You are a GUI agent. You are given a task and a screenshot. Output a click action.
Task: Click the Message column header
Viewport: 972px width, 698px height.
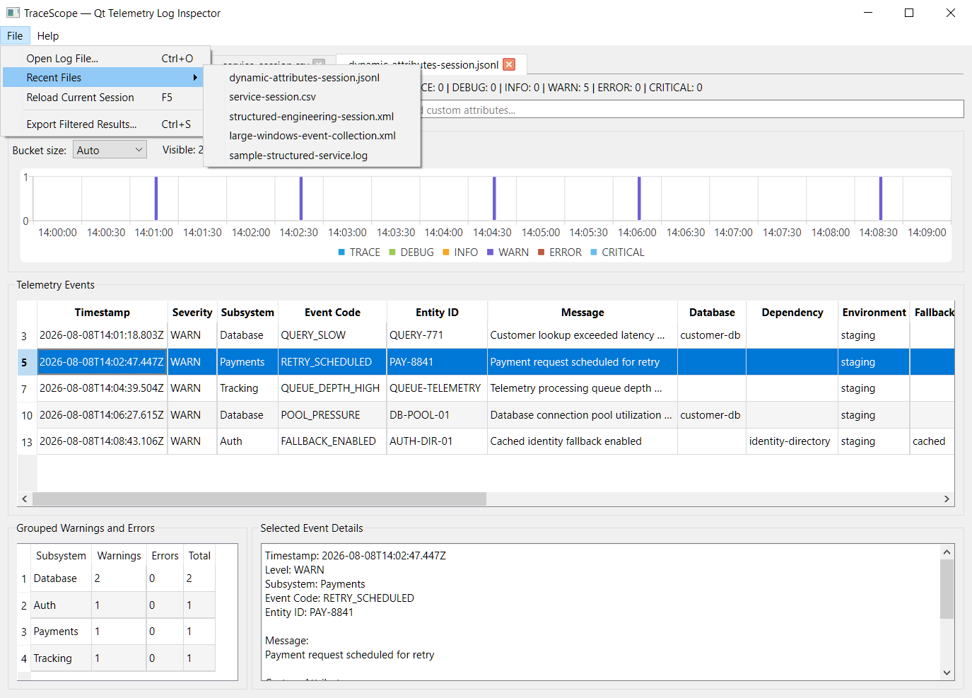582,313
